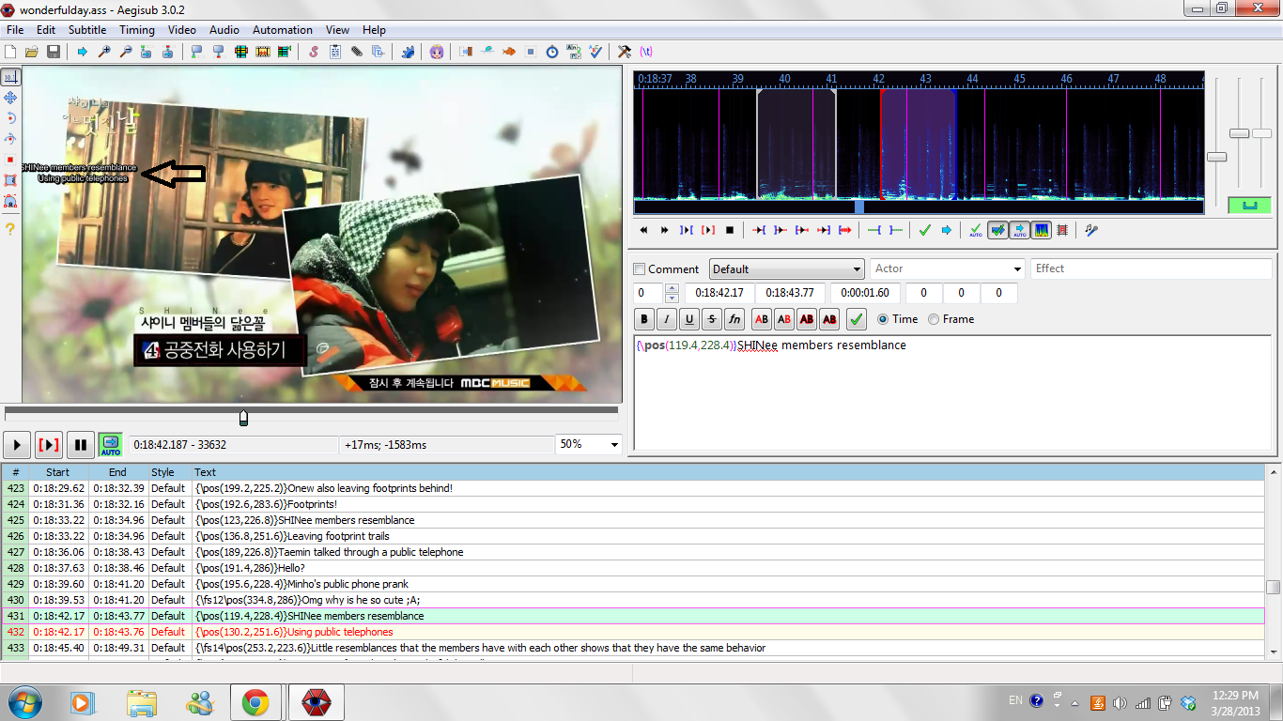This screenshot has height=721, width=1283.
Task: Select row 433 in subtitle grid
Action: 633,648
